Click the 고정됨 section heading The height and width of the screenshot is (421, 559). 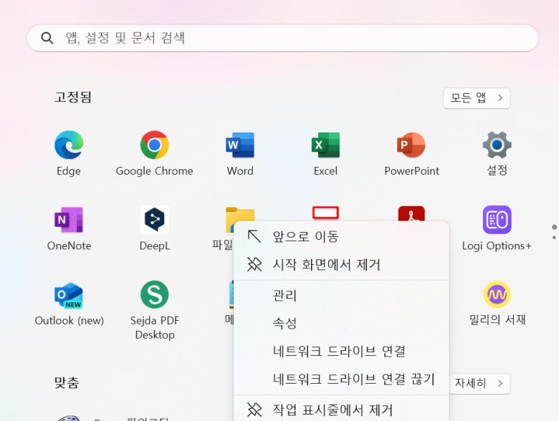pos(72,97)
